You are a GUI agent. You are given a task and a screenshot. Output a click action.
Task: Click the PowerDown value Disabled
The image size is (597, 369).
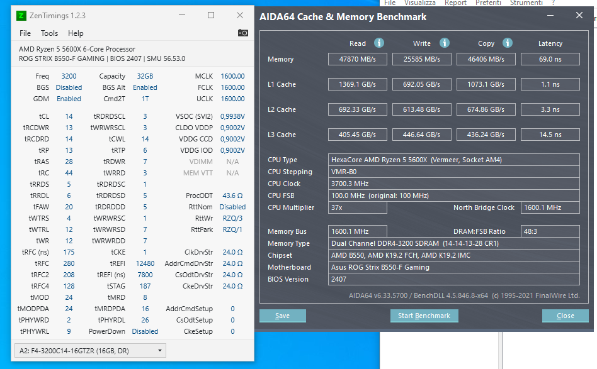click(x=145, y=331)
